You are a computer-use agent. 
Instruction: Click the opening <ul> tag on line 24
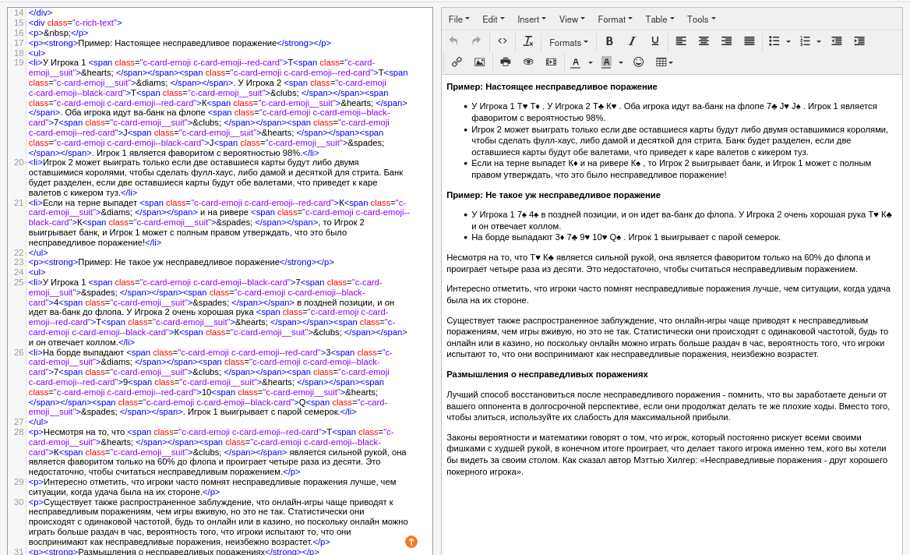tap(37, 272)
